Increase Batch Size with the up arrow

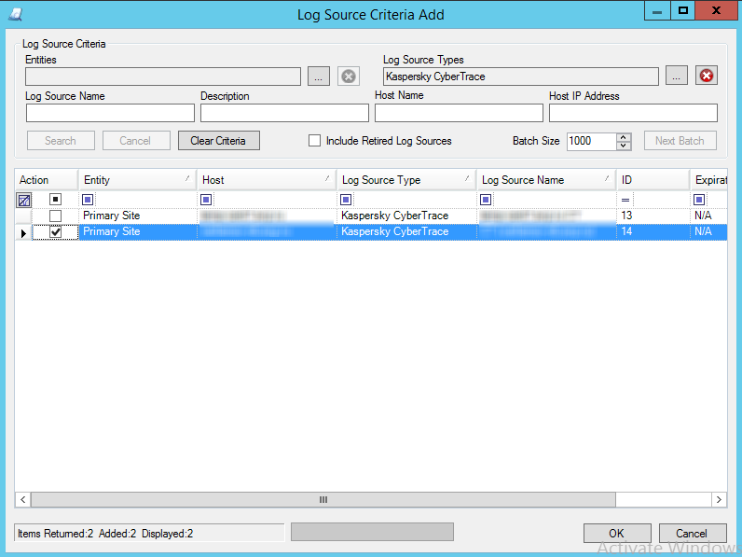(624, 136)
